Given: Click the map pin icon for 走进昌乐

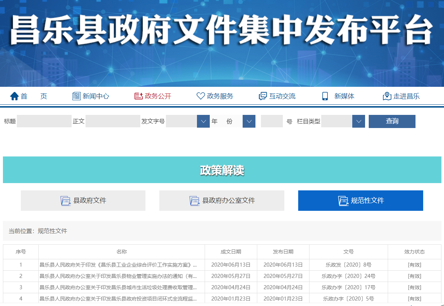Looking at the screenshot, I should [x=387, y=96].
